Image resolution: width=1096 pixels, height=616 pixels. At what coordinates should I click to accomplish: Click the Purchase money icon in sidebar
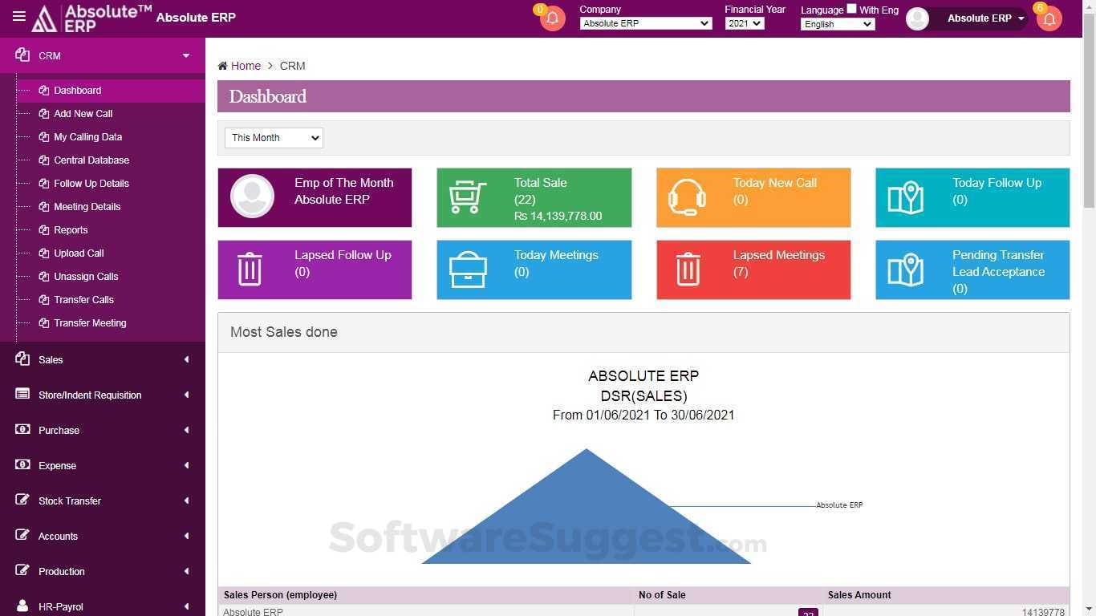click(22, 430)
